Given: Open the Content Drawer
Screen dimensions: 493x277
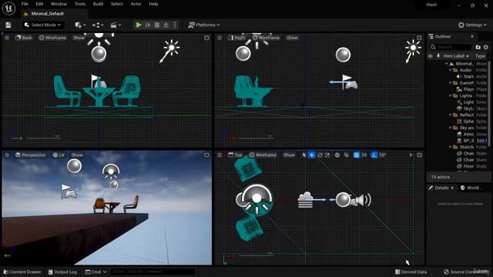Looking at the screenshot, I should pos(22,272).
